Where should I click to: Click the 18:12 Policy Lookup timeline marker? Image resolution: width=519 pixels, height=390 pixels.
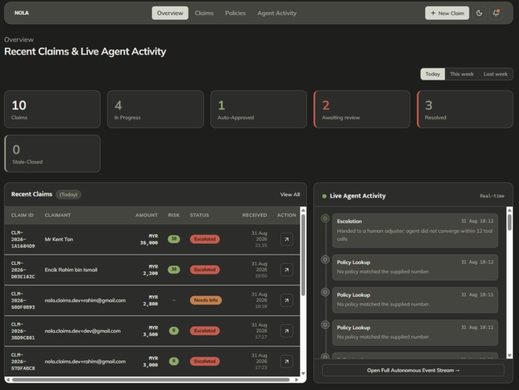325,260
